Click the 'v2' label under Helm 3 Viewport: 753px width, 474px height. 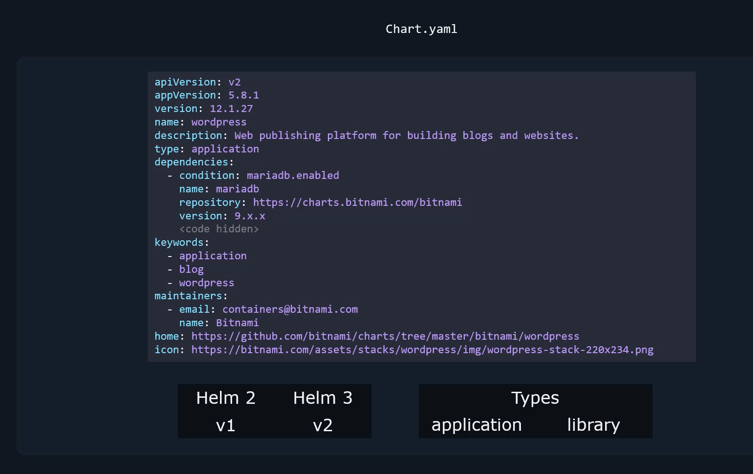(x=323, y=425)
